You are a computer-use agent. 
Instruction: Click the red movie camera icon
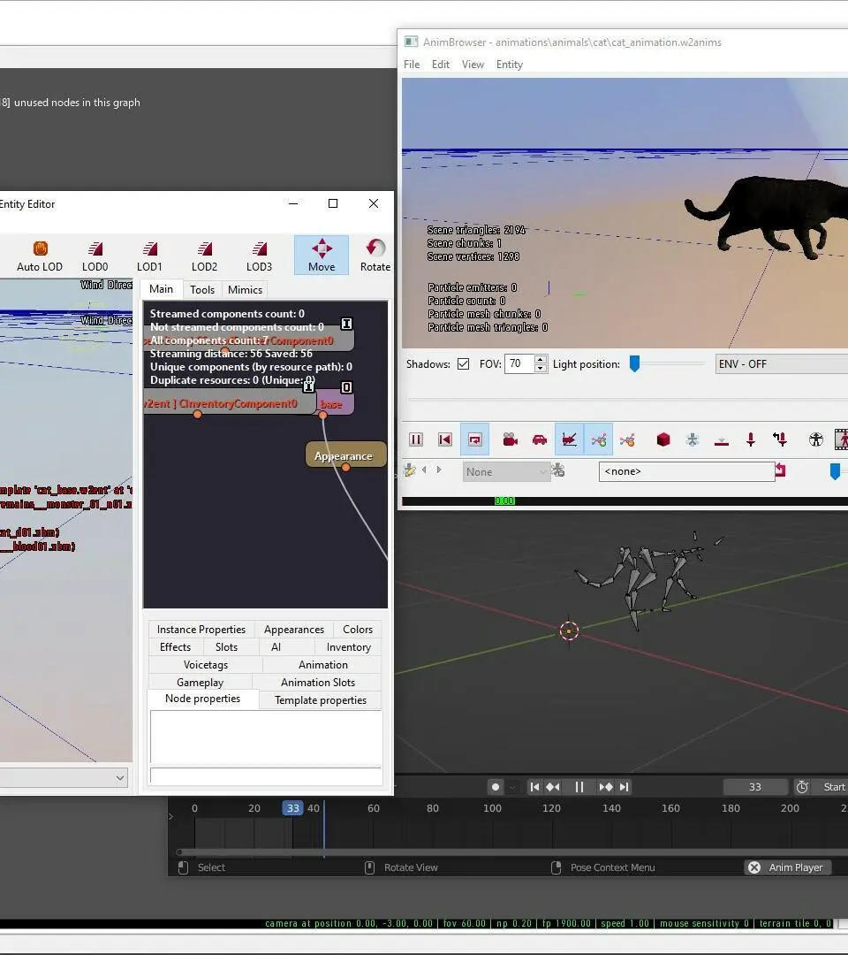(510, 439)
